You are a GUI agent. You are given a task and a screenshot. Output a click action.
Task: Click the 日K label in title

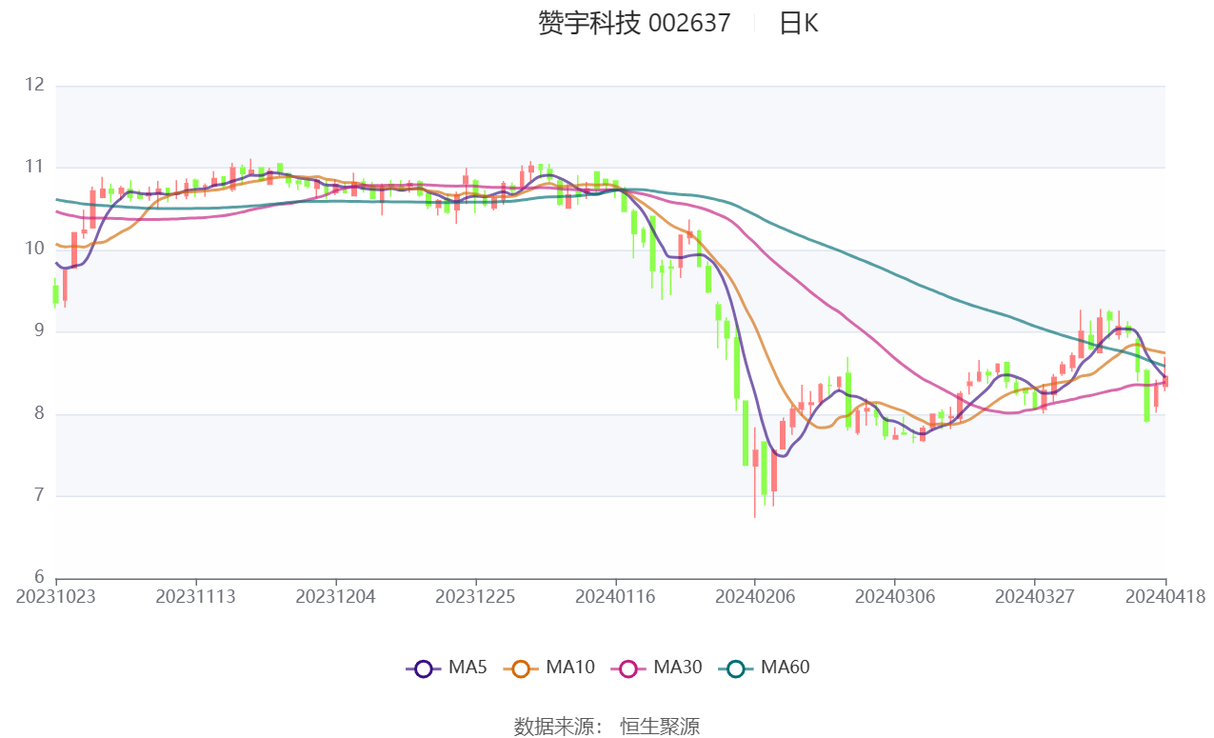click(x=799, y=23)
